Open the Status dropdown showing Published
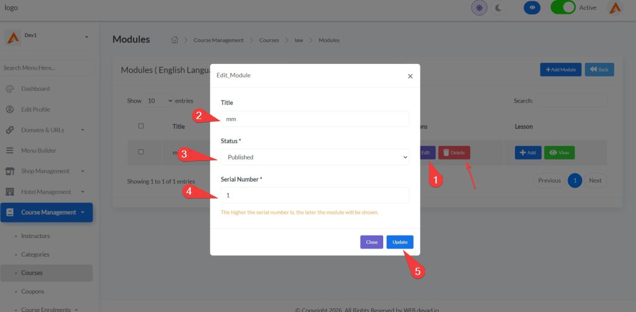This screenshot has width=636, height=312. pos(315,157)
